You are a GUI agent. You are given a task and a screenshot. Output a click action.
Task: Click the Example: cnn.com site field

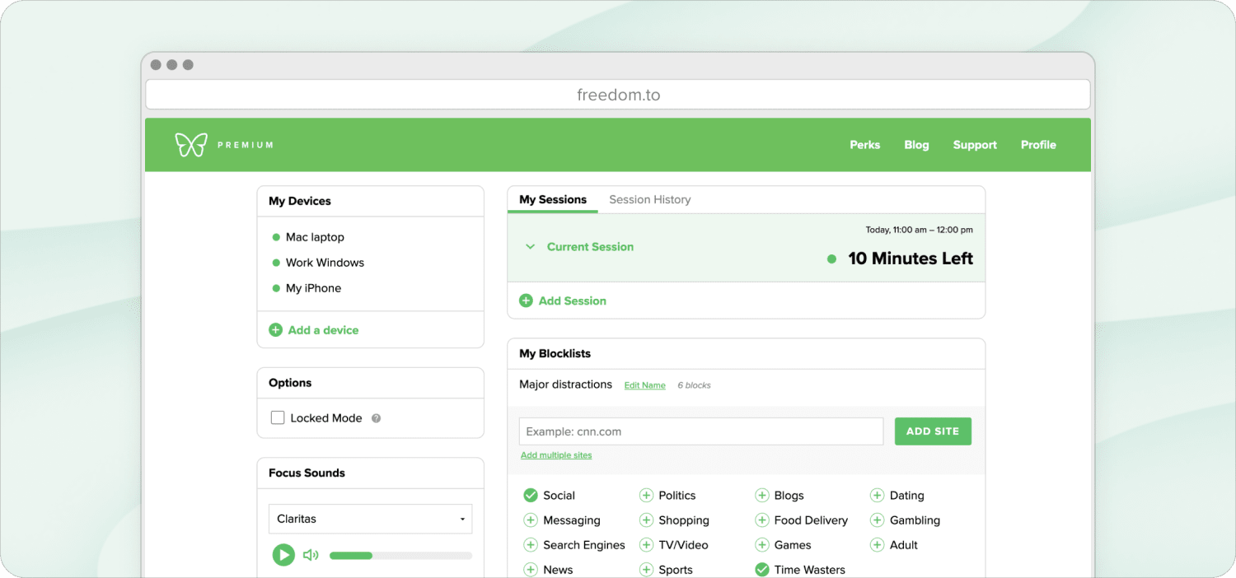701,431
